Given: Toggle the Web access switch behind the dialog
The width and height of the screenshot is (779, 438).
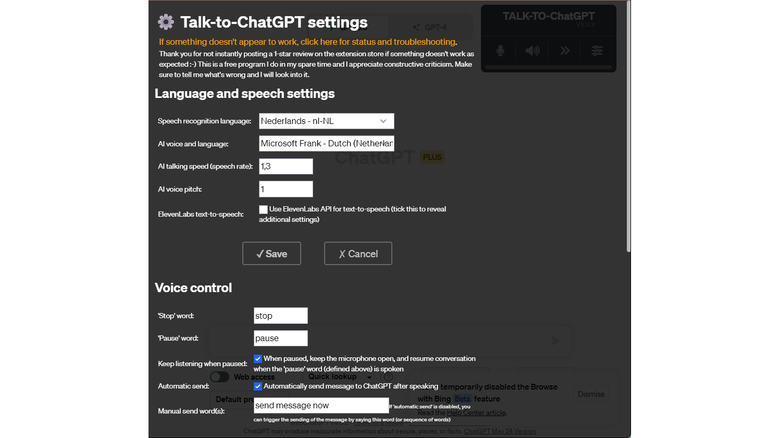Looking at the screenshot, I should [x=219, y=377].
